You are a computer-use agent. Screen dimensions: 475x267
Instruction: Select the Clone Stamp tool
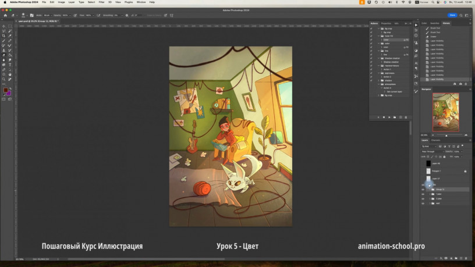pos(3,50)
